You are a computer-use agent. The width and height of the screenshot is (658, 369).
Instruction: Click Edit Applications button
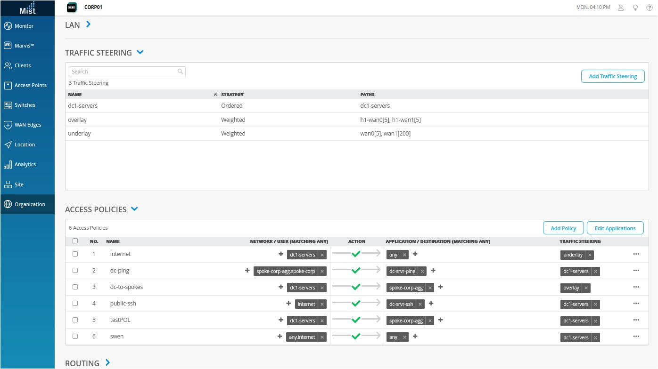[x=615, y=228]
